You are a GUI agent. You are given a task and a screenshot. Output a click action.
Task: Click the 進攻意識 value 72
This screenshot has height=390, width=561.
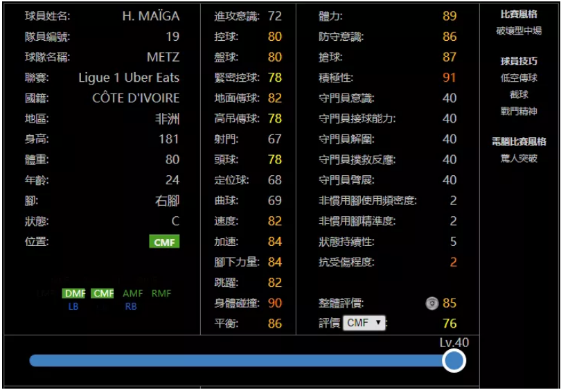pyautogui.click(x=275, y=16)
